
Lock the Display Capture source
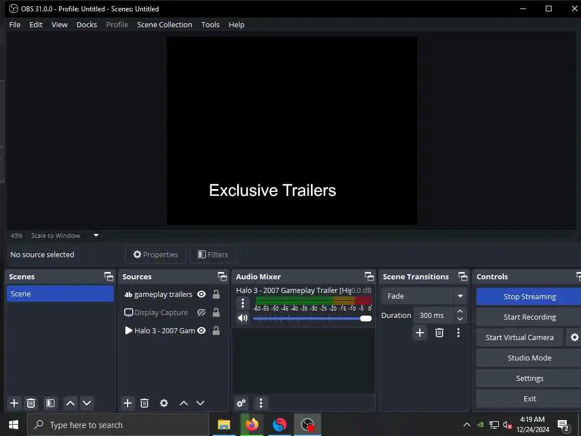click(x=216, y=313)
